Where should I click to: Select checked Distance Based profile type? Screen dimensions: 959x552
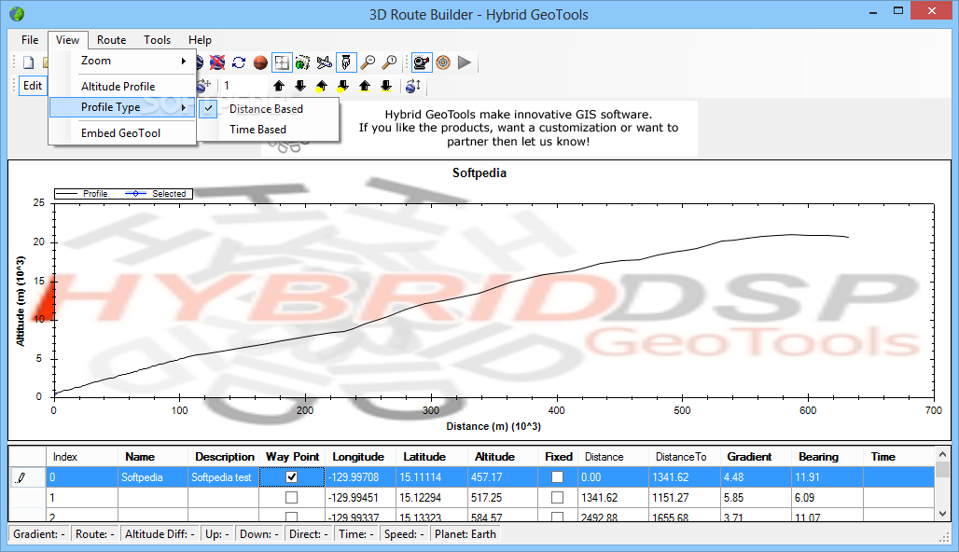pyautogui.click(x=269, y=109)
